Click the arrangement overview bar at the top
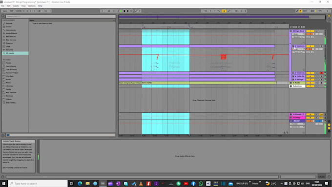332x187 pixels. 222,17
